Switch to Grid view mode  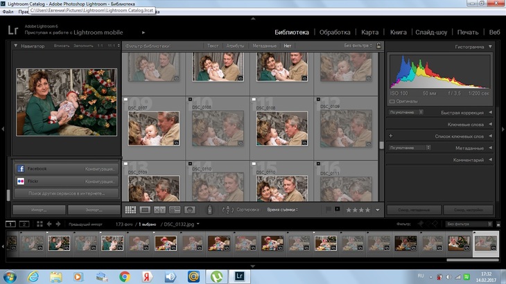point(130,210)
